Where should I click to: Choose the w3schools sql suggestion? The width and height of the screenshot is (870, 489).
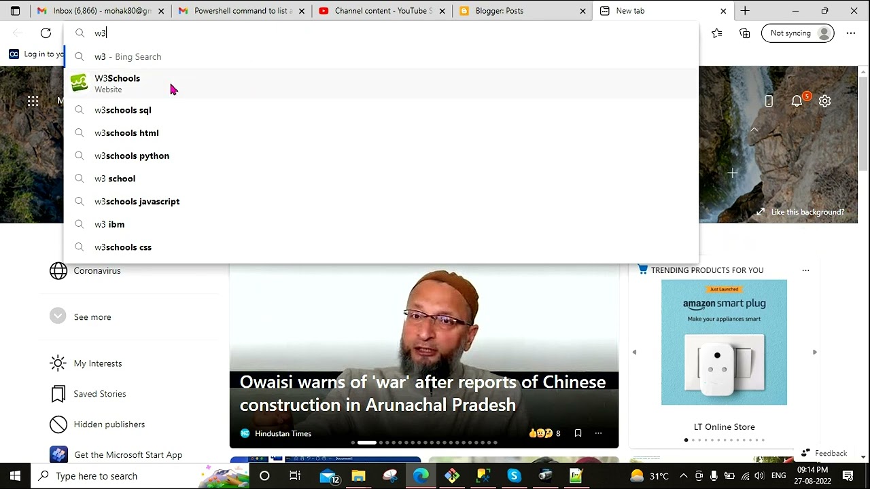pyautogui.click(x=381, y=110)
